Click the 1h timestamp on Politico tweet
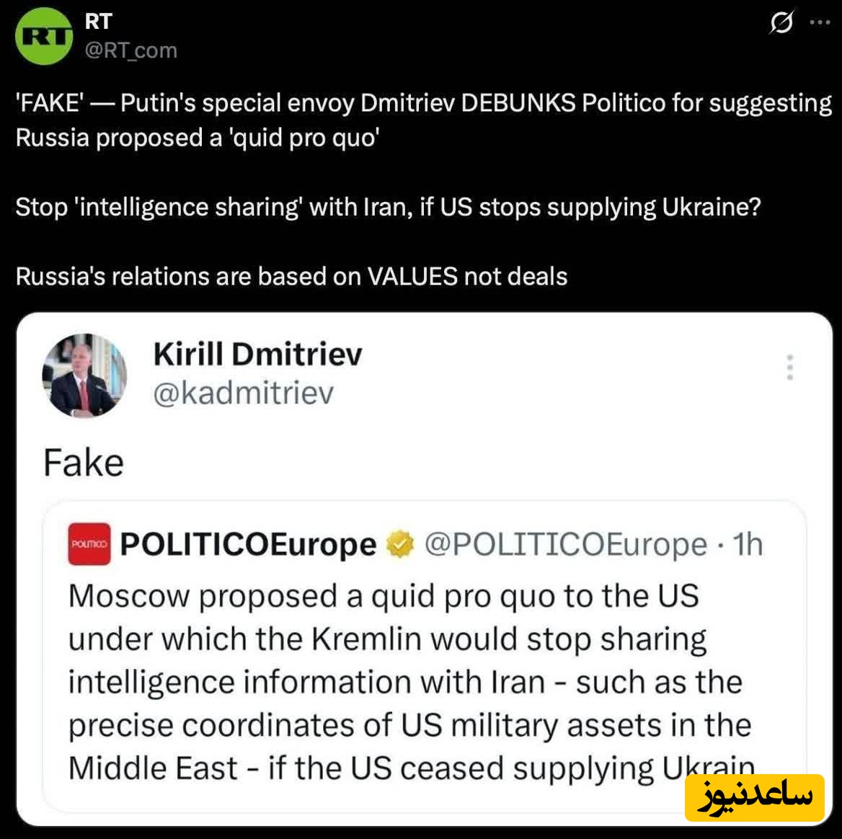This screenshot has width=842, height=839. pos(748,544)
